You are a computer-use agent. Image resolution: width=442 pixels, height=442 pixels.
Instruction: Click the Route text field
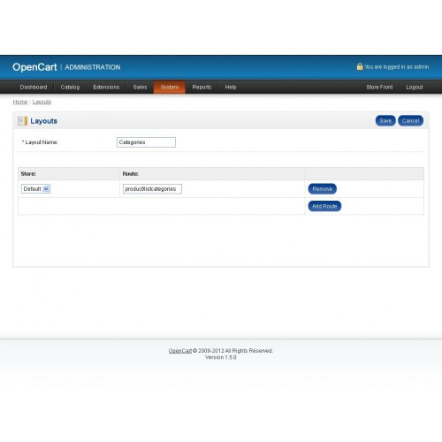(152, 189)
